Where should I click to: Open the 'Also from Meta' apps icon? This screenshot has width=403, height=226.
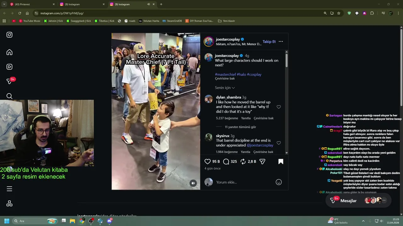(9, 204)
